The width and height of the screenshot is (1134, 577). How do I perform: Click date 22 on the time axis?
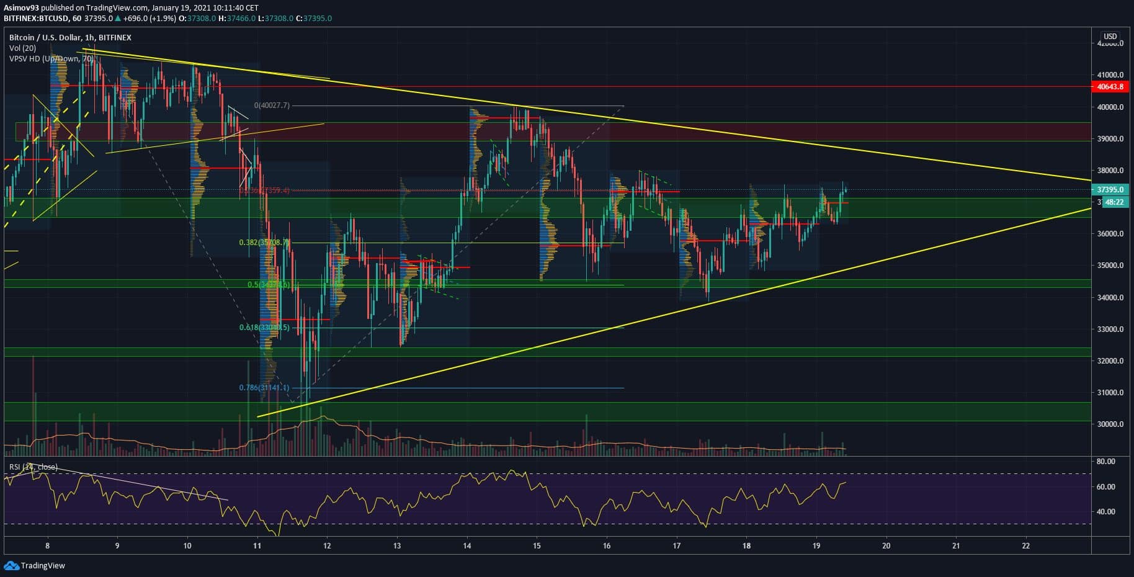1026,546
